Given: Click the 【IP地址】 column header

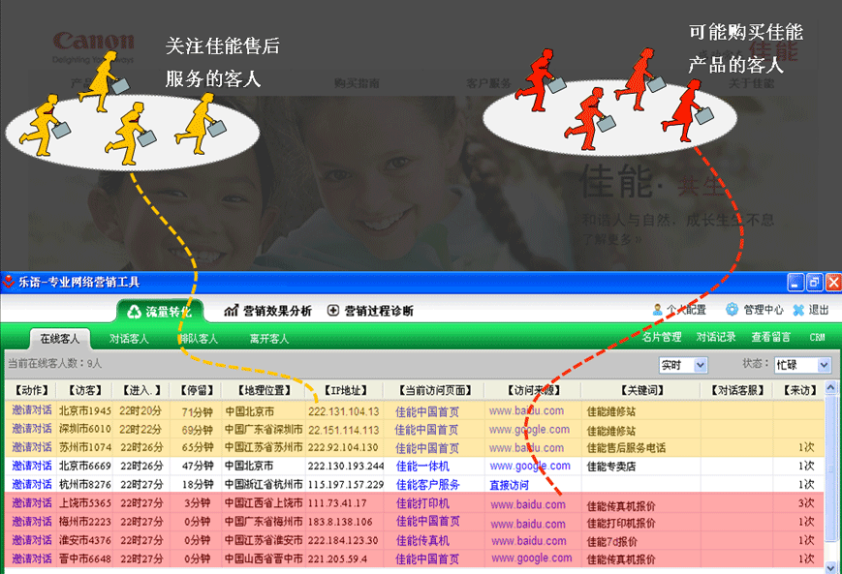Looking at the screenshot, I should coord(346,390).
